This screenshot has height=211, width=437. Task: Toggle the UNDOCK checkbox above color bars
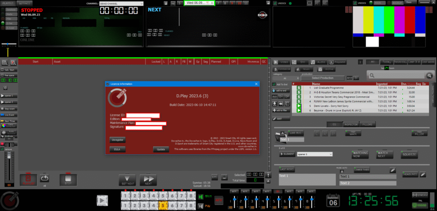[x=355, y=3]
